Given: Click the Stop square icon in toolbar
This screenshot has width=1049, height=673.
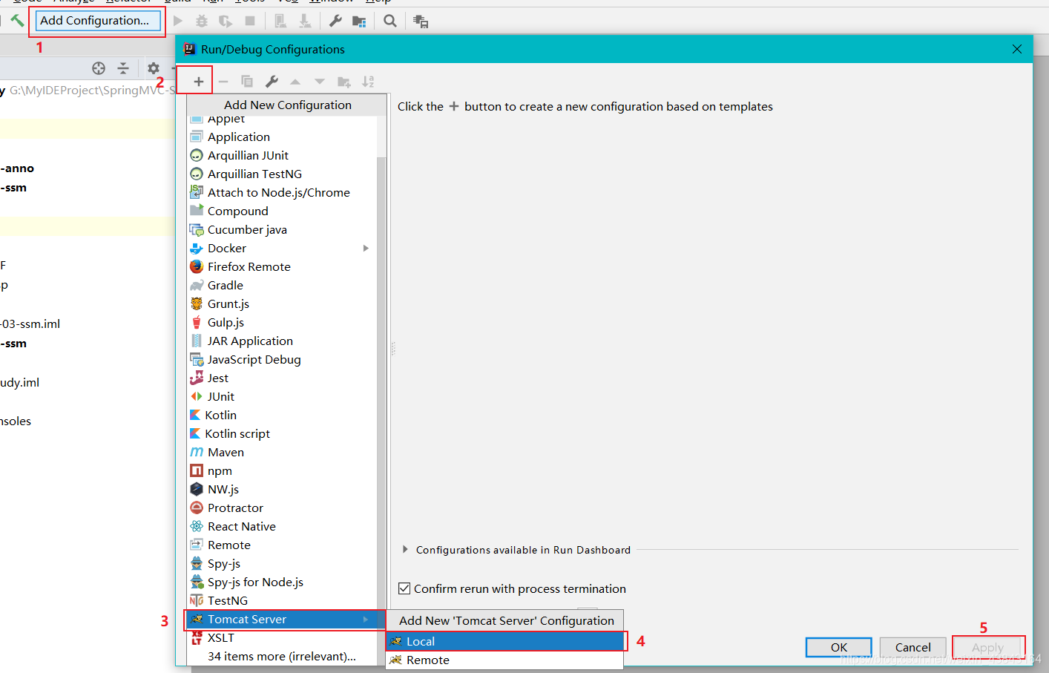Looking at the screenshot, I should [x=250, y=21].
